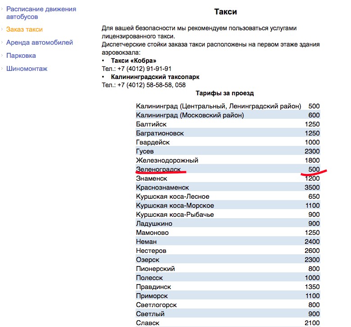Select the Заказ такси sidebar item

click(24, 29)
